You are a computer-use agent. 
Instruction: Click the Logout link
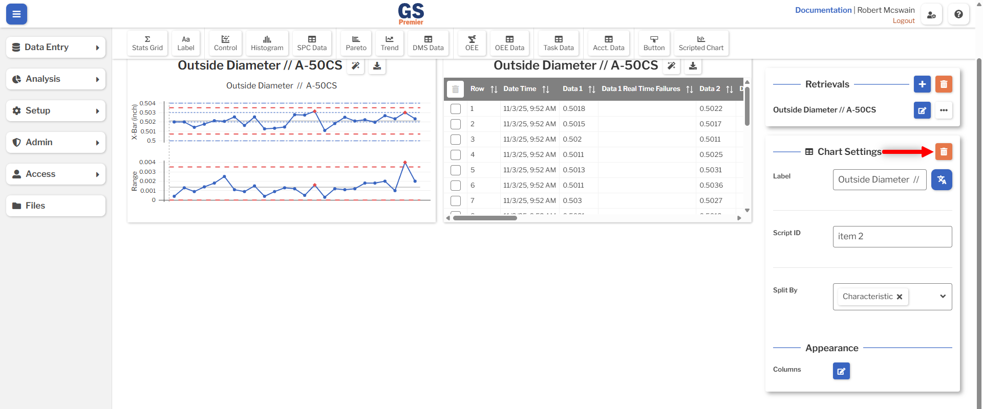coord(903,21)
